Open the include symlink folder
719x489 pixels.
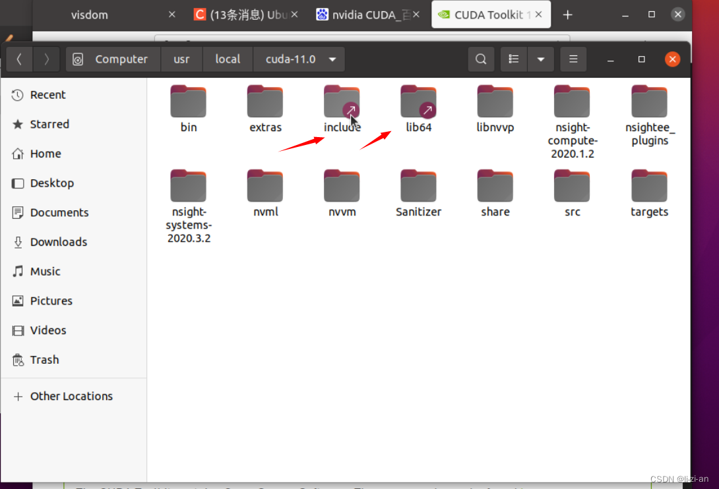(x=342, y=109)
